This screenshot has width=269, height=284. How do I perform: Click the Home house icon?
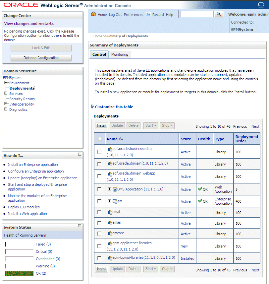(93, 14)
